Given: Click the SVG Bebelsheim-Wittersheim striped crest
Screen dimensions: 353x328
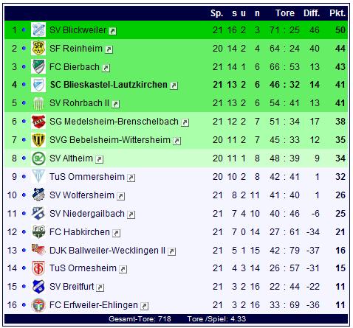Looking at the screenshot, I should click(38, 140).
